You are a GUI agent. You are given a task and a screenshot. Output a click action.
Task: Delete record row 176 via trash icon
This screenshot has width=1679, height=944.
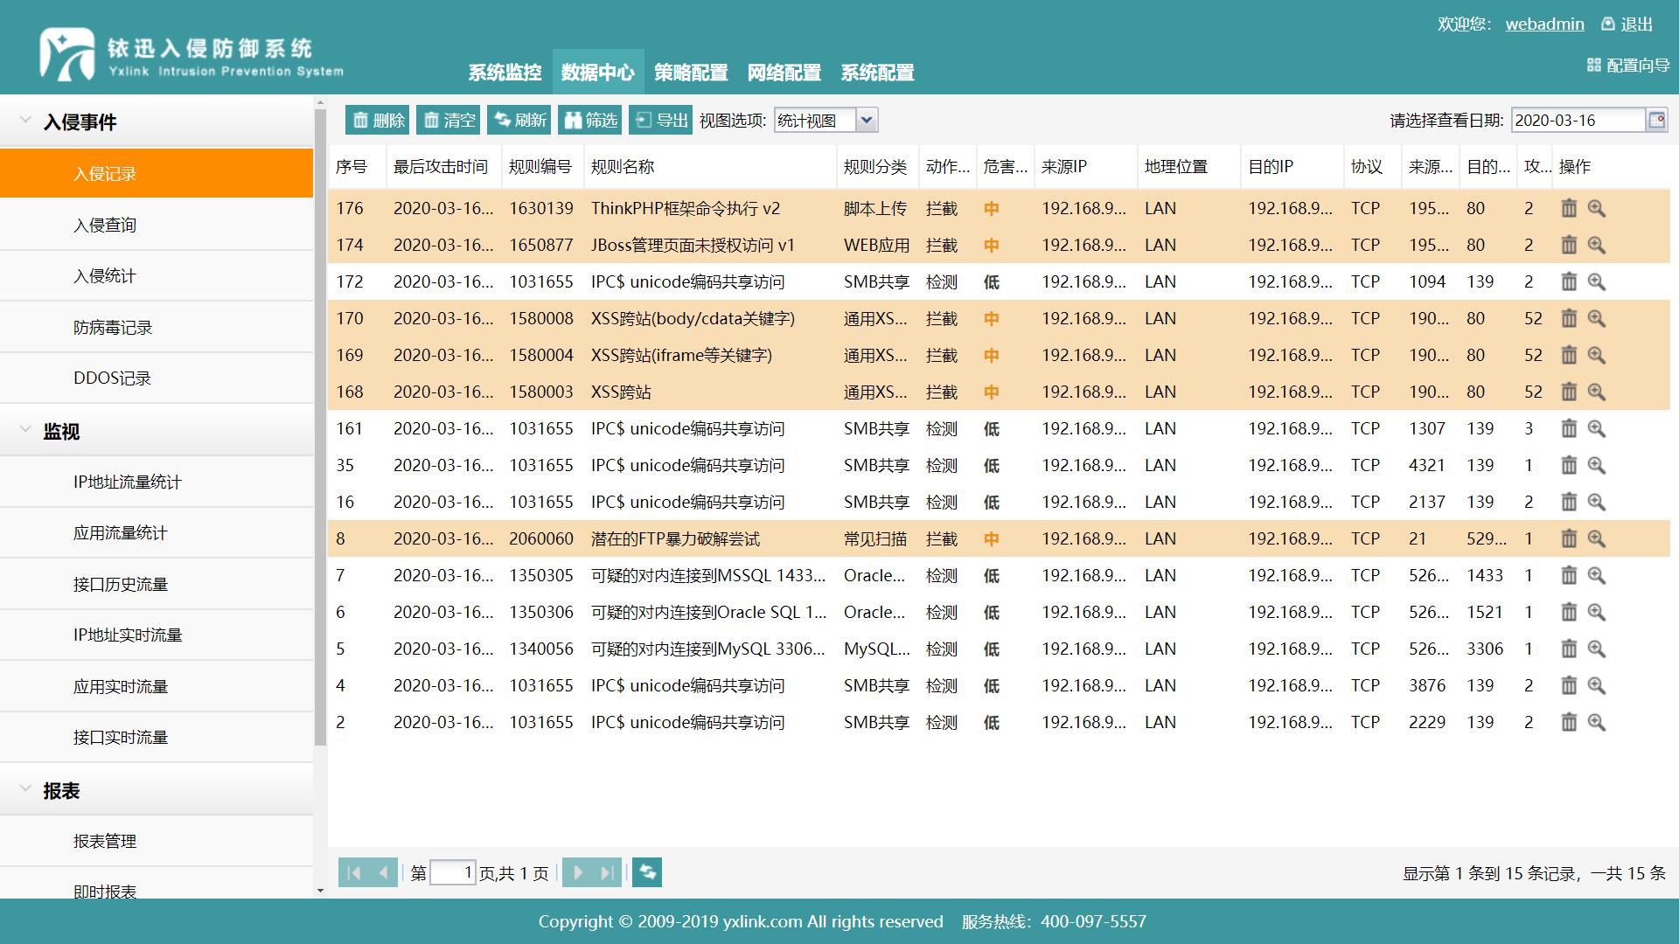(x=1569, y=208)
